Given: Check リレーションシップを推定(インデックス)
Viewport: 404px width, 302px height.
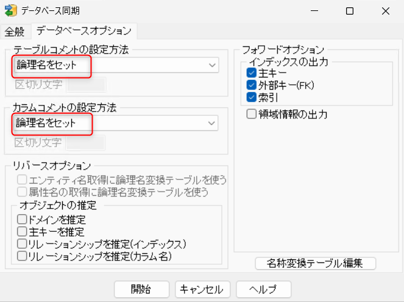Looking at the screenshot, I should (x=23, y=244).
